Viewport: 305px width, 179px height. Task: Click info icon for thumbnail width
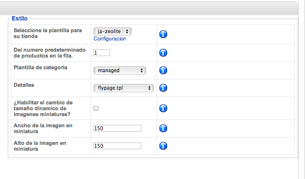(163, 128)
